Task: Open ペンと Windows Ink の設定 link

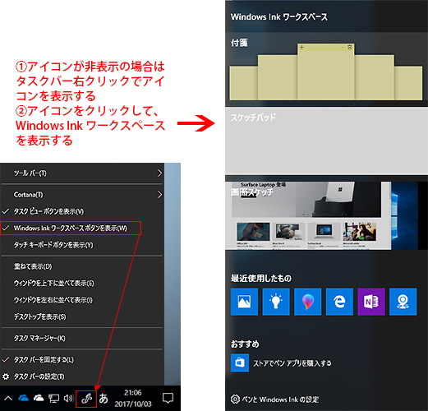Action: 280,399
